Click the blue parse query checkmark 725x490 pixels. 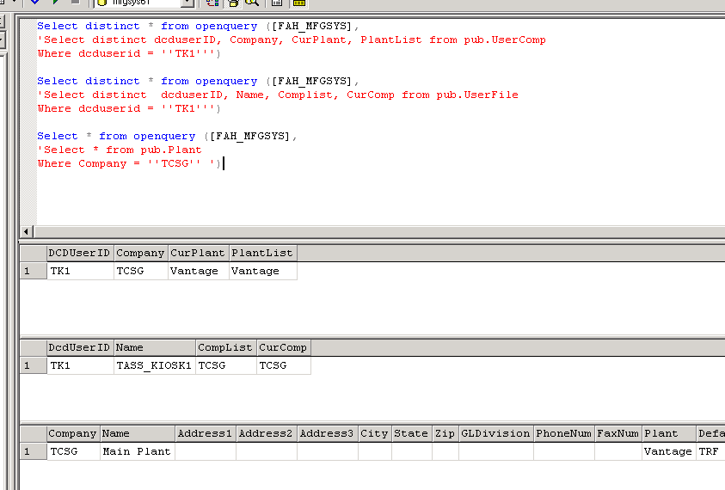[x=34, y=3]
